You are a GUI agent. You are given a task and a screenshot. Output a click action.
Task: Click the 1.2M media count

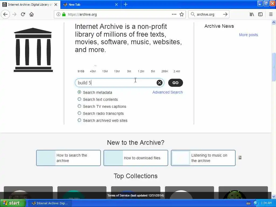141,71
